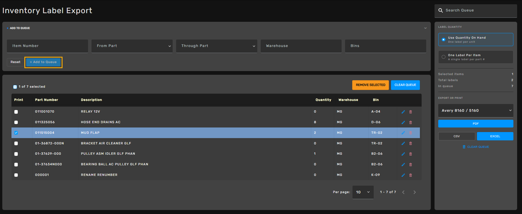Image resolution: width=522 pixels, height=214 pixels.
Task: Click the Reset button
Action: pos(15,62)
